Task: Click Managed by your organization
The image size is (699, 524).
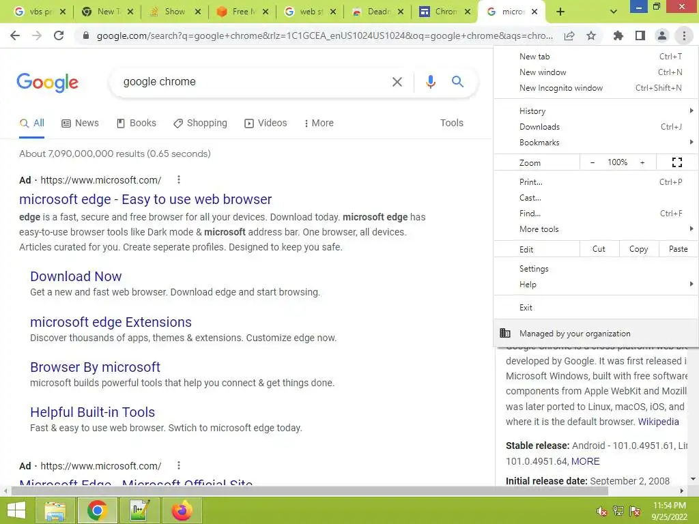Action: click(x=596, y=333)
